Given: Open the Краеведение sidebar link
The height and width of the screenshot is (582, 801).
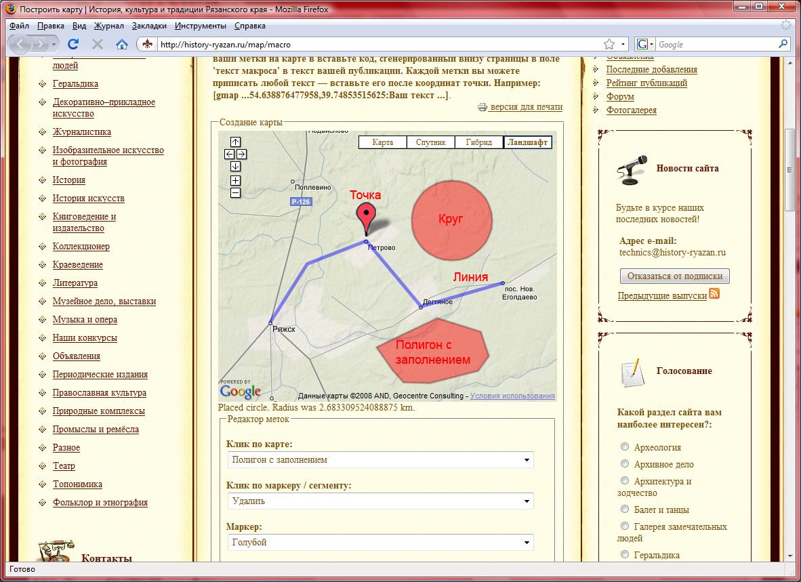Looking at the screenshot, I should click(78, 264).
